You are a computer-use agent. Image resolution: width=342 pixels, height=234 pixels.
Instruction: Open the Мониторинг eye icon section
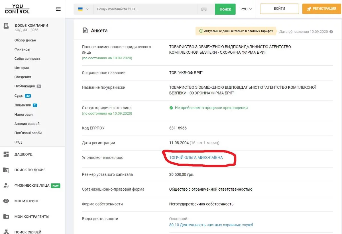point(27,201)
